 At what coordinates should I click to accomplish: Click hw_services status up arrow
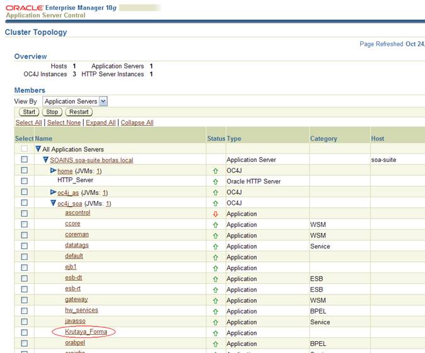(215, 312)
